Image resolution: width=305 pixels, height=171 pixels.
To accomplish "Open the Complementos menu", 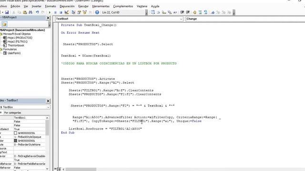I will (x=123, y=6).
